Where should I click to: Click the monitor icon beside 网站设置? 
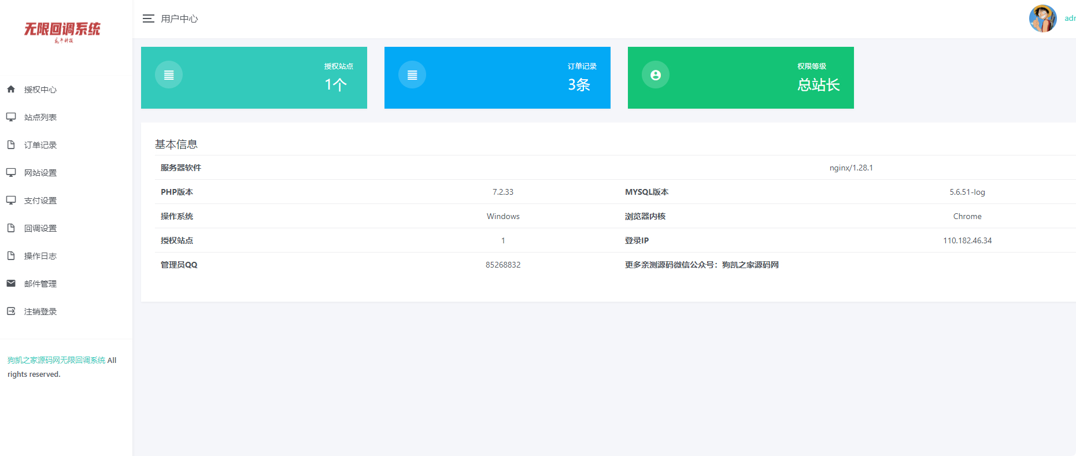point(11,172)
